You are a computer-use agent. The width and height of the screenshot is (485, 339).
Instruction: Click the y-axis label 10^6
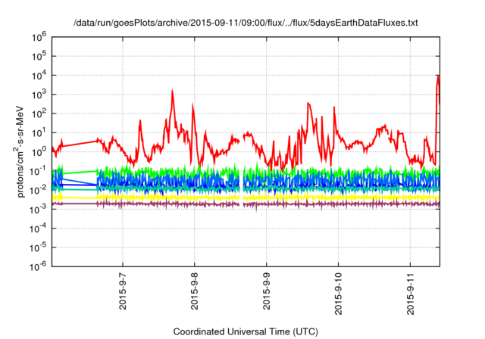tap(39, 37)
